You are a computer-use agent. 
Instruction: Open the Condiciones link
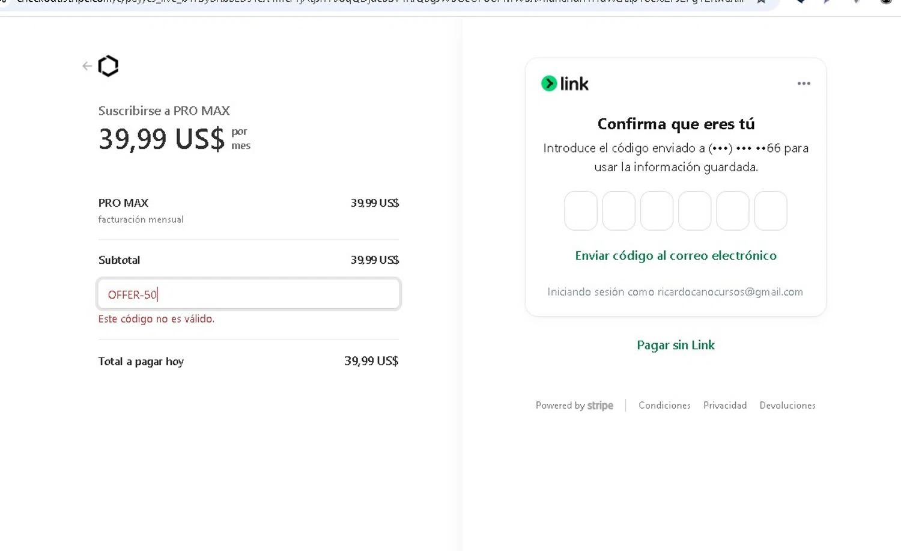tap(664, 406)
